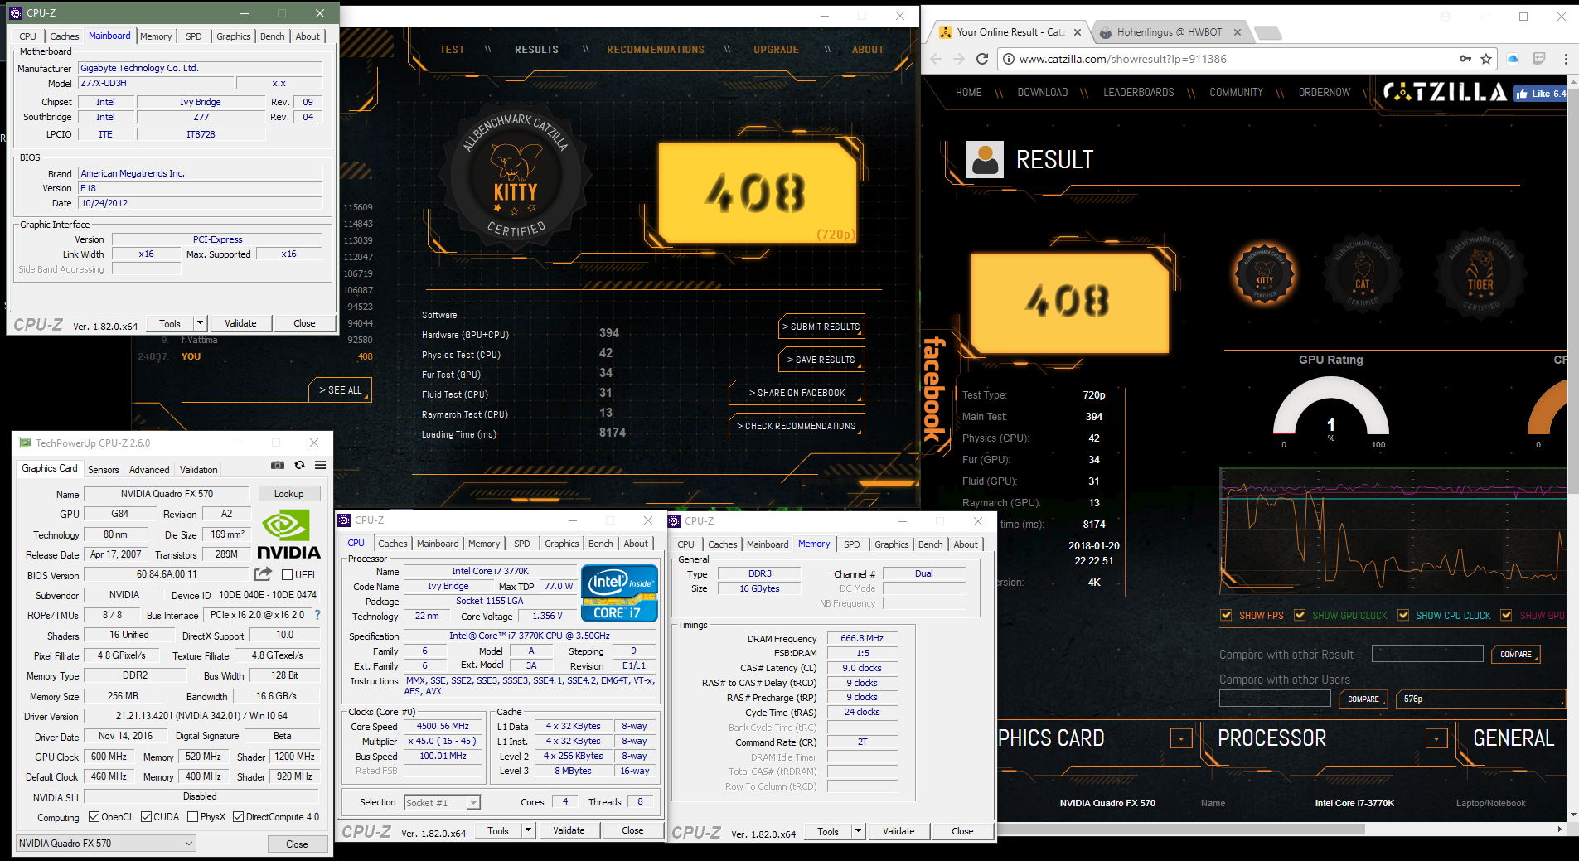Image resolution: width=1579 pixels, height=861 pixels.
Task: Open RECOMMENDATIONS tab in Catzilla app
Action: coord(656,50)
